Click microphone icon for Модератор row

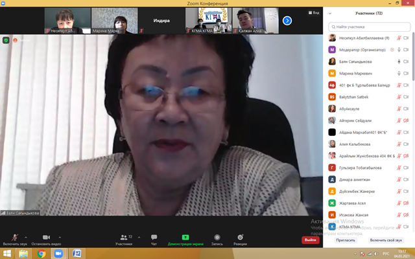(x=399, y=50)
